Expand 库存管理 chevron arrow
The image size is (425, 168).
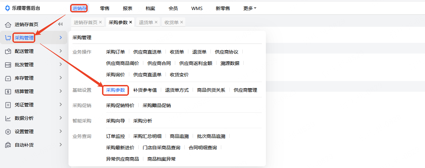click(60, 78)
